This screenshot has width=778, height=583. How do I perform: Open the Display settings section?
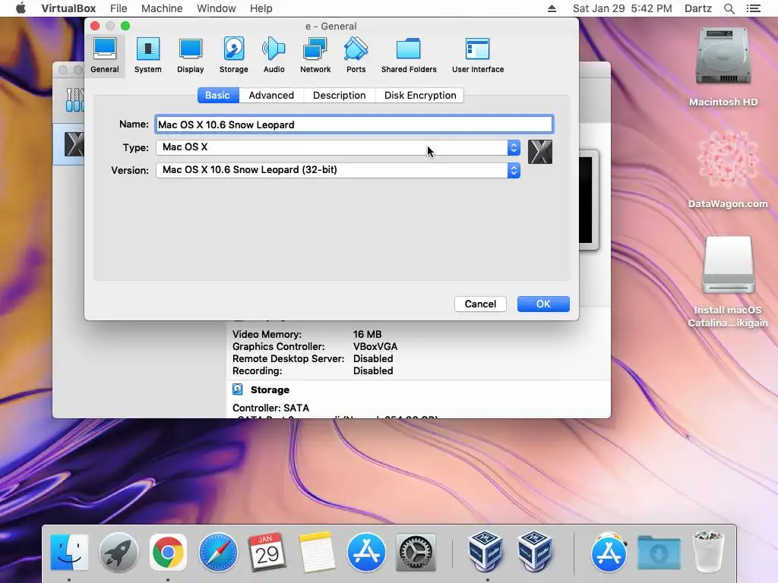191,55
